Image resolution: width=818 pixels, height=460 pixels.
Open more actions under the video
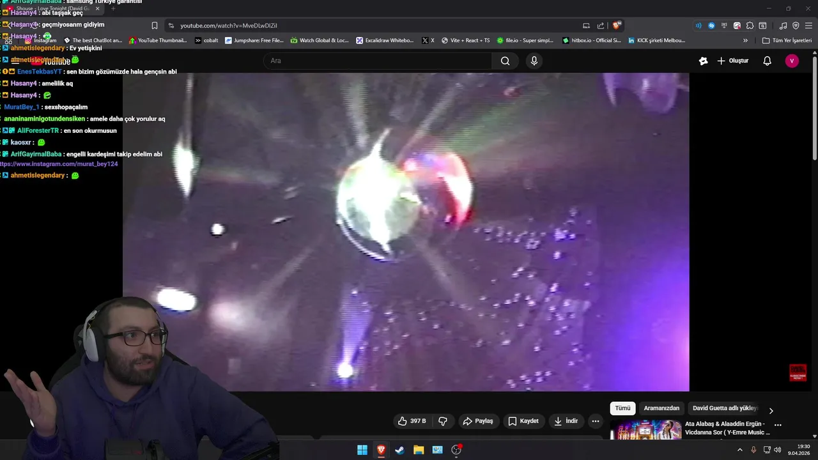coord(595,421)
